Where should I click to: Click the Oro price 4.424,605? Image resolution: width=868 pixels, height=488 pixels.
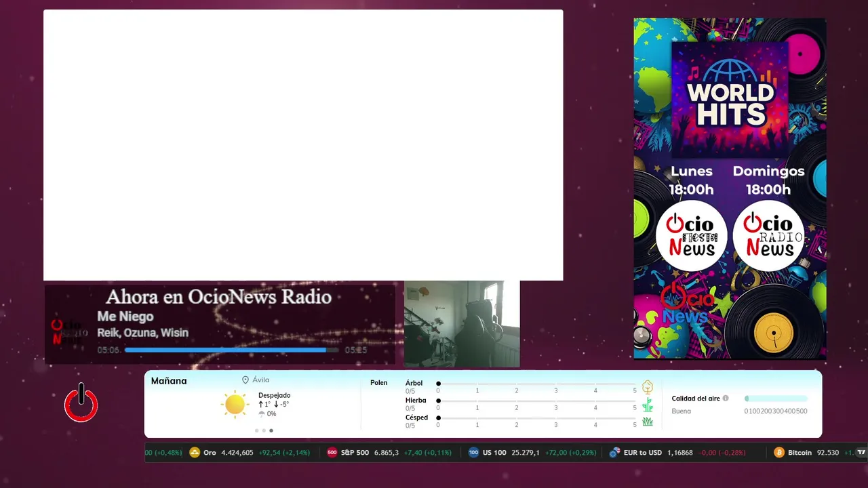[237, 453]
